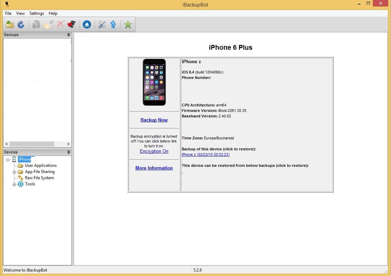The width and height of the screenshot is (391, 276).
Task: Open the Settings menu
Action: [x=36, y=13]
